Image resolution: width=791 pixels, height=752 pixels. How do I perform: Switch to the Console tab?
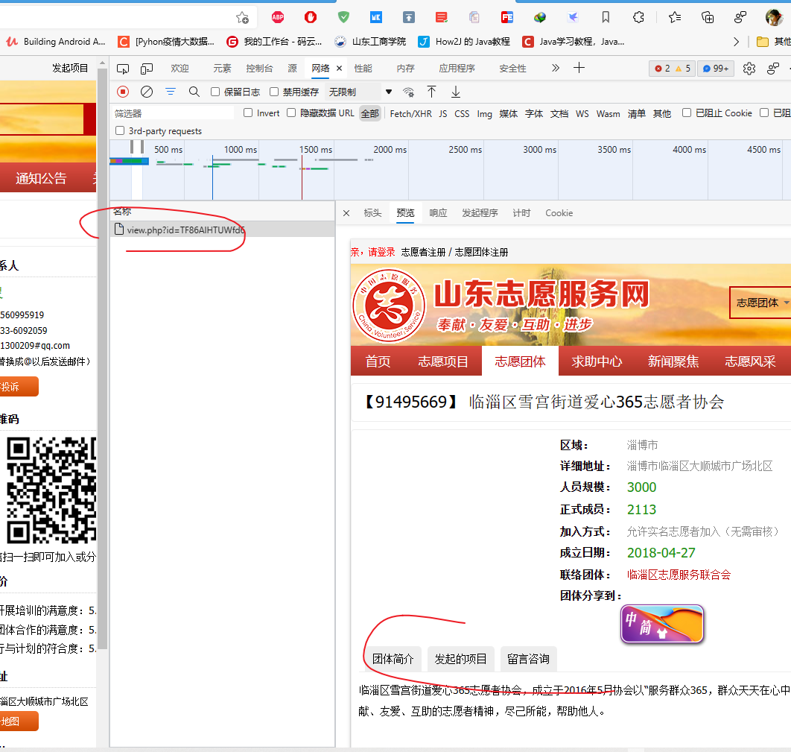pos(259,68)
